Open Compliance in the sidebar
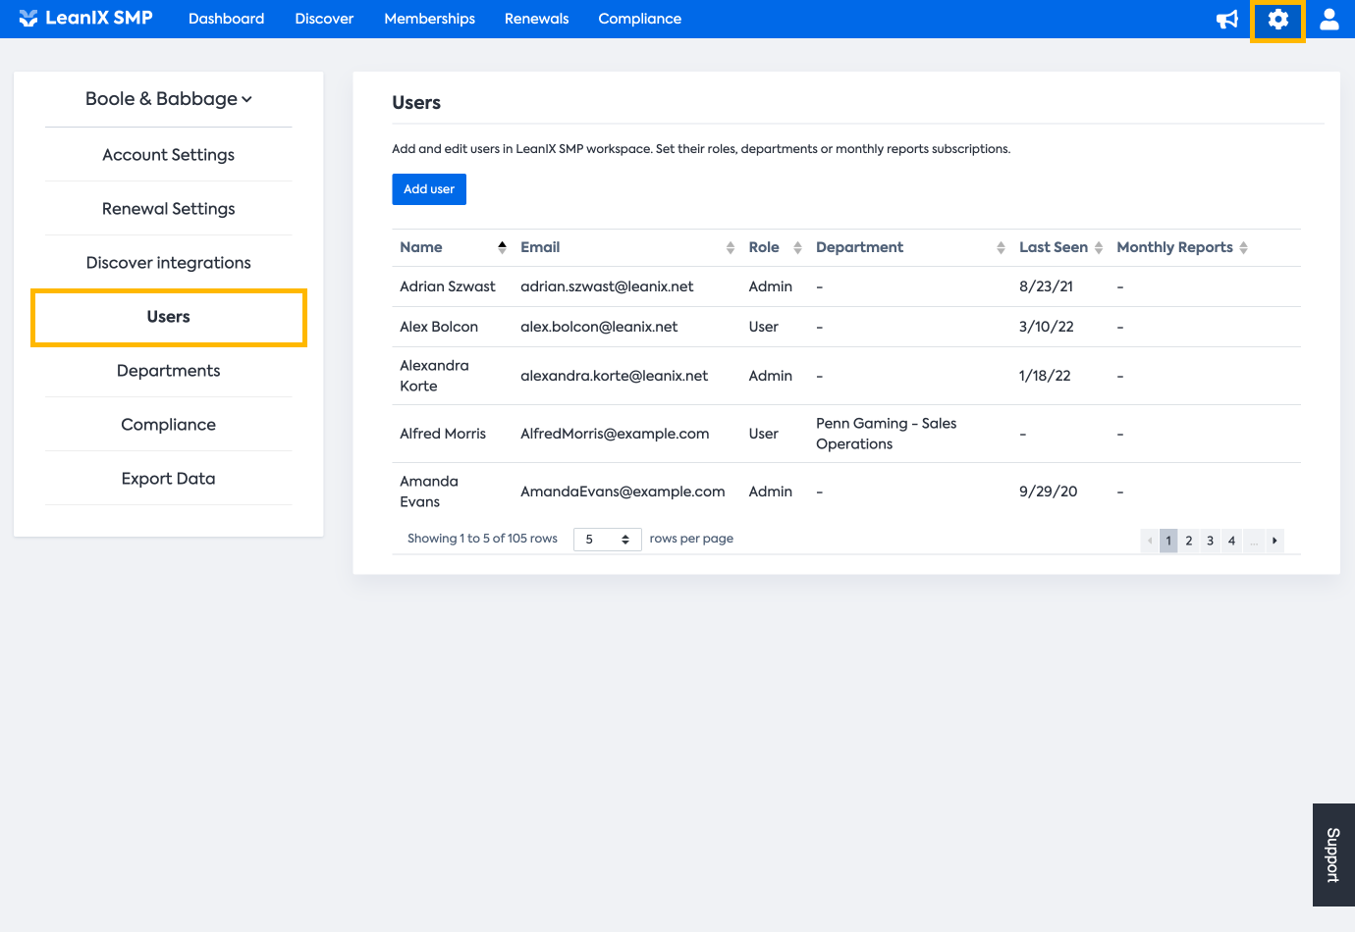 click(169, 425)
